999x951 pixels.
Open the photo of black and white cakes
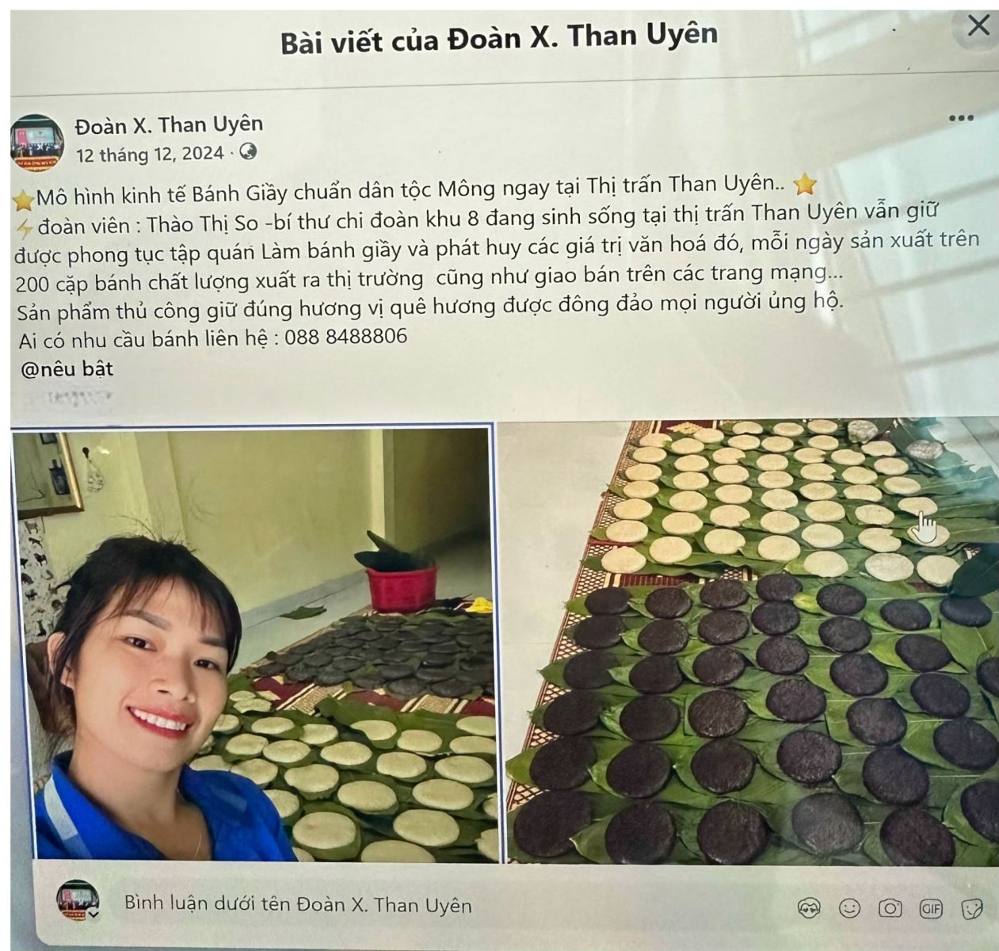click(749, 641)
